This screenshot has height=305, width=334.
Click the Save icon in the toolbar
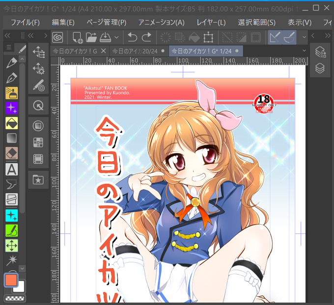pos(106,37)
